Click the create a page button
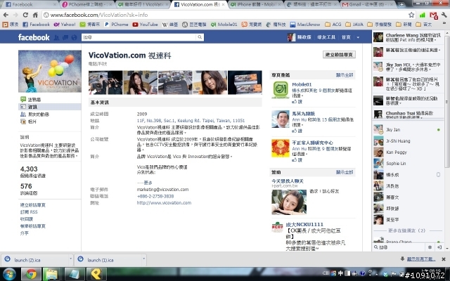 tap(339, 55)
